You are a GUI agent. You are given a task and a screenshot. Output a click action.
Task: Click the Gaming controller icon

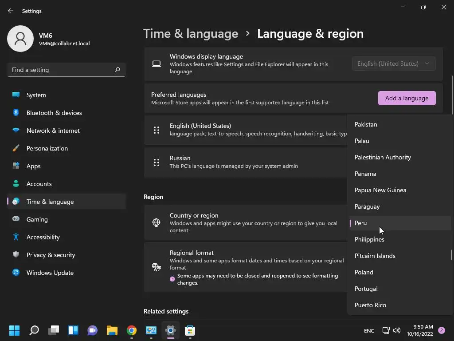pyautogui.click(x=16, y=218)
